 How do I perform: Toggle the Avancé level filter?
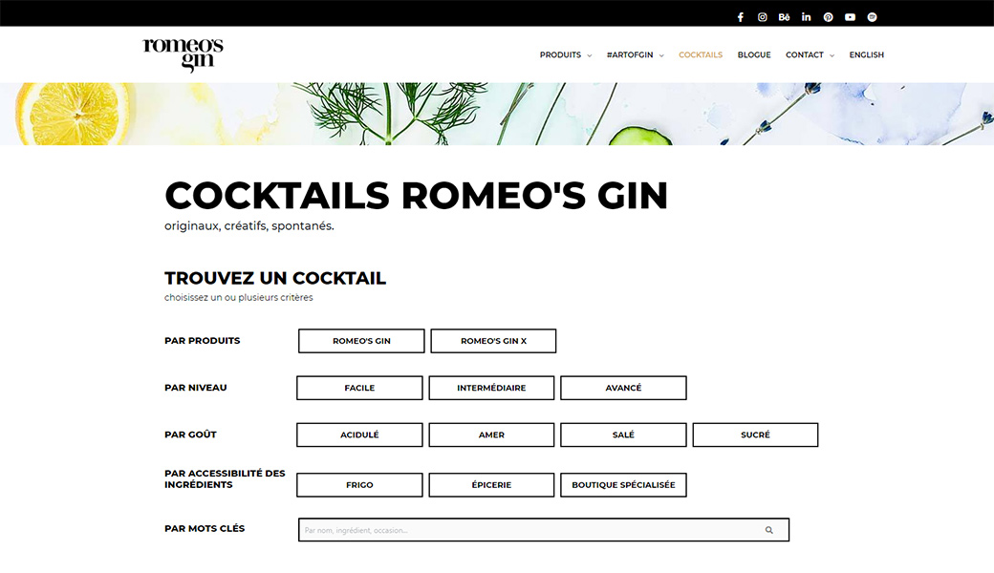pyautogui.click(x=623, y=388)
